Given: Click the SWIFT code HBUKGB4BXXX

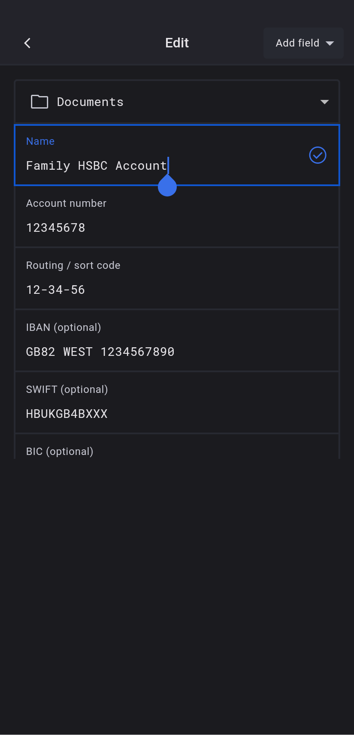Looking at the screenshot, I should (x=67, y=414).
